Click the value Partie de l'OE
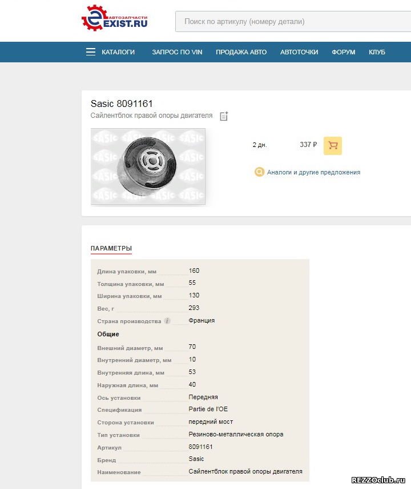Screen dimensions: 411x489 (208, 409)
